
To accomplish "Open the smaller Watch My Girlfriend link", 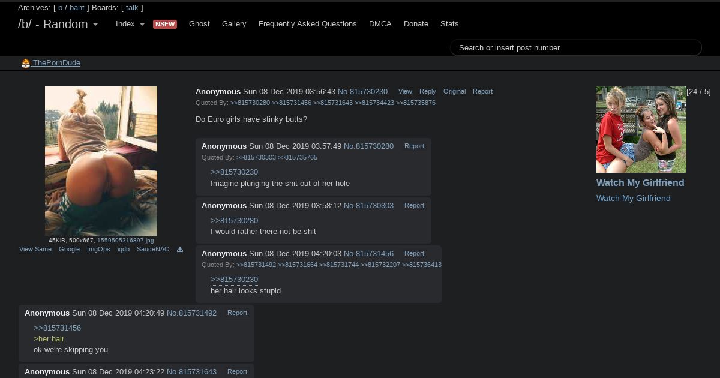I will (634, 199).
